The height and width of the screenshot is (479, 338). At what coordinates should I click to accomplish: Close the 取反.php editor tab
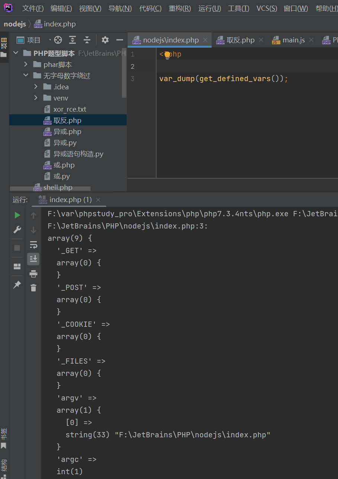pos(261,40)
